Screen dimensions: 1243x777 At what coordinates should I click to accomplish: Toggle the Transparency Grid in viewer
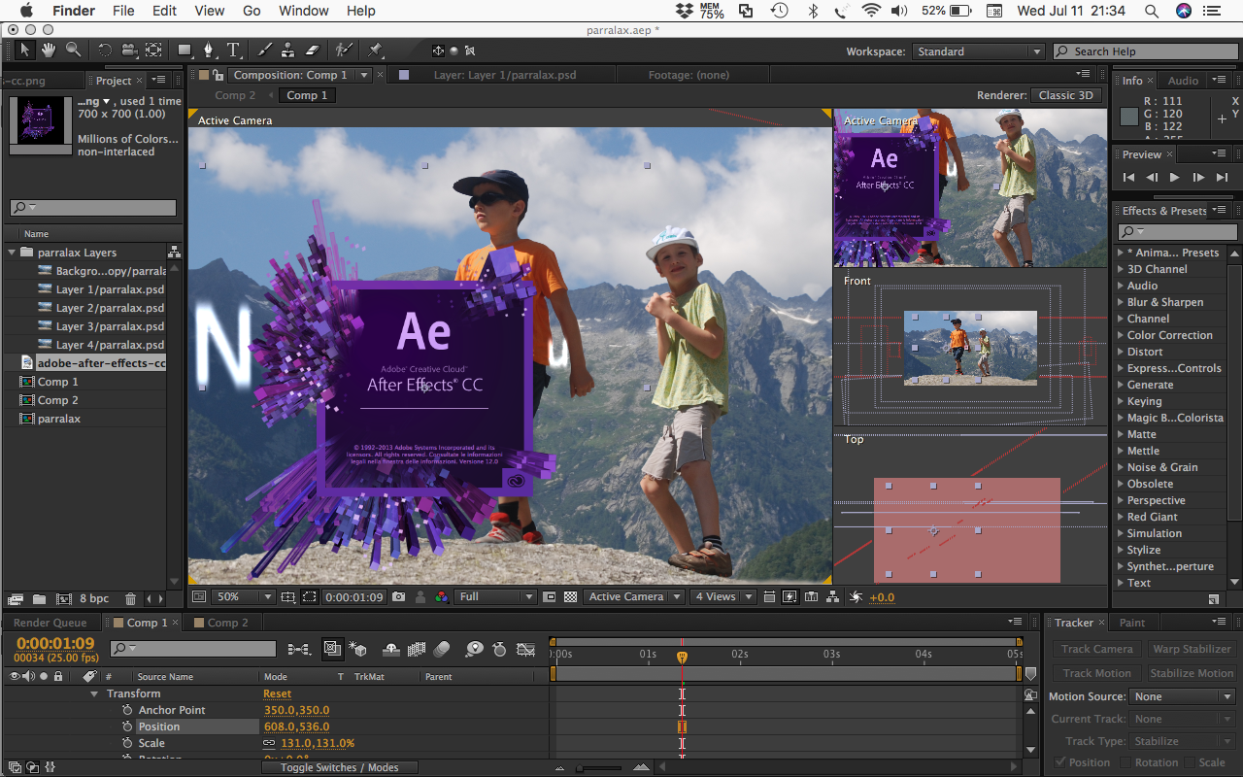[x=570, y=596]
